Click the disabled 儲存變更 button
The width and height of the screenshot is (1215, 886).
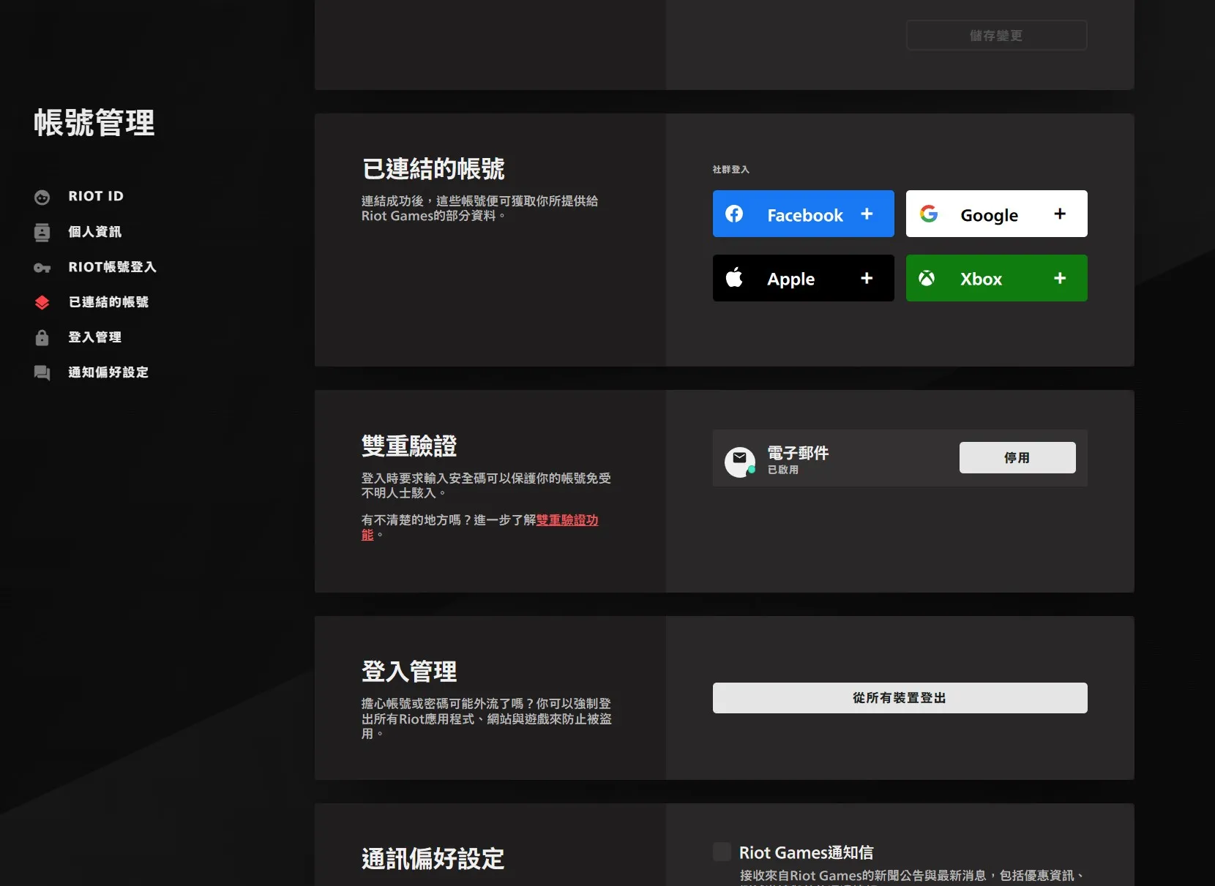pyautogui.click(x=997, y=35)
